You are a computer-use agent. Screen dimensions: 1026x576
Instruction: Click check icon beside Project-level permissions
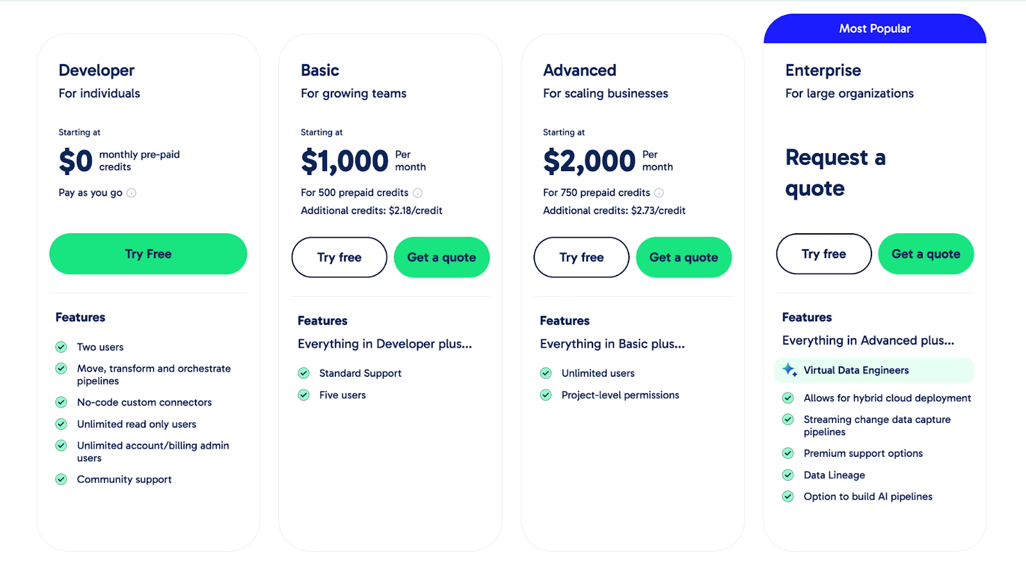pyautogui.click(x=546, y=395)
